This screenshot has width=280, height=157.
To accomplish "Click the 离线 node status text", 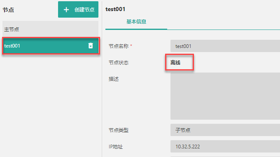I will 175,63.
